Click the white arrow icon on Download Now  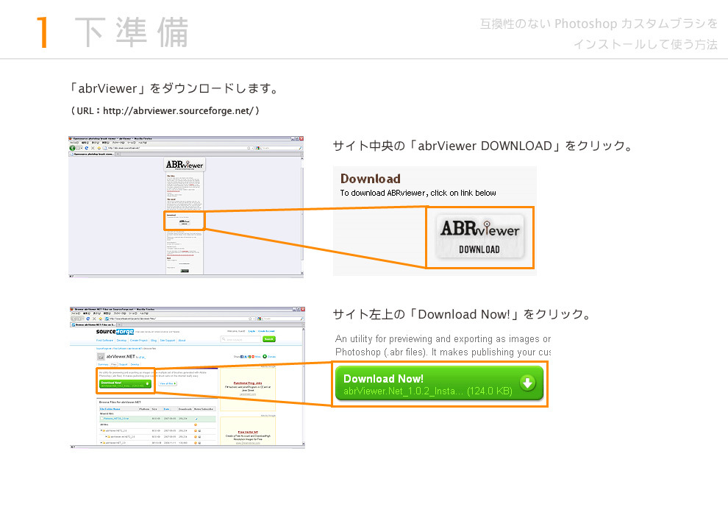tap(527, 383)
